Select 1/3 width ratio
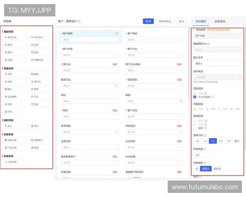Screen dimensions: 246x197 point(205,141)
